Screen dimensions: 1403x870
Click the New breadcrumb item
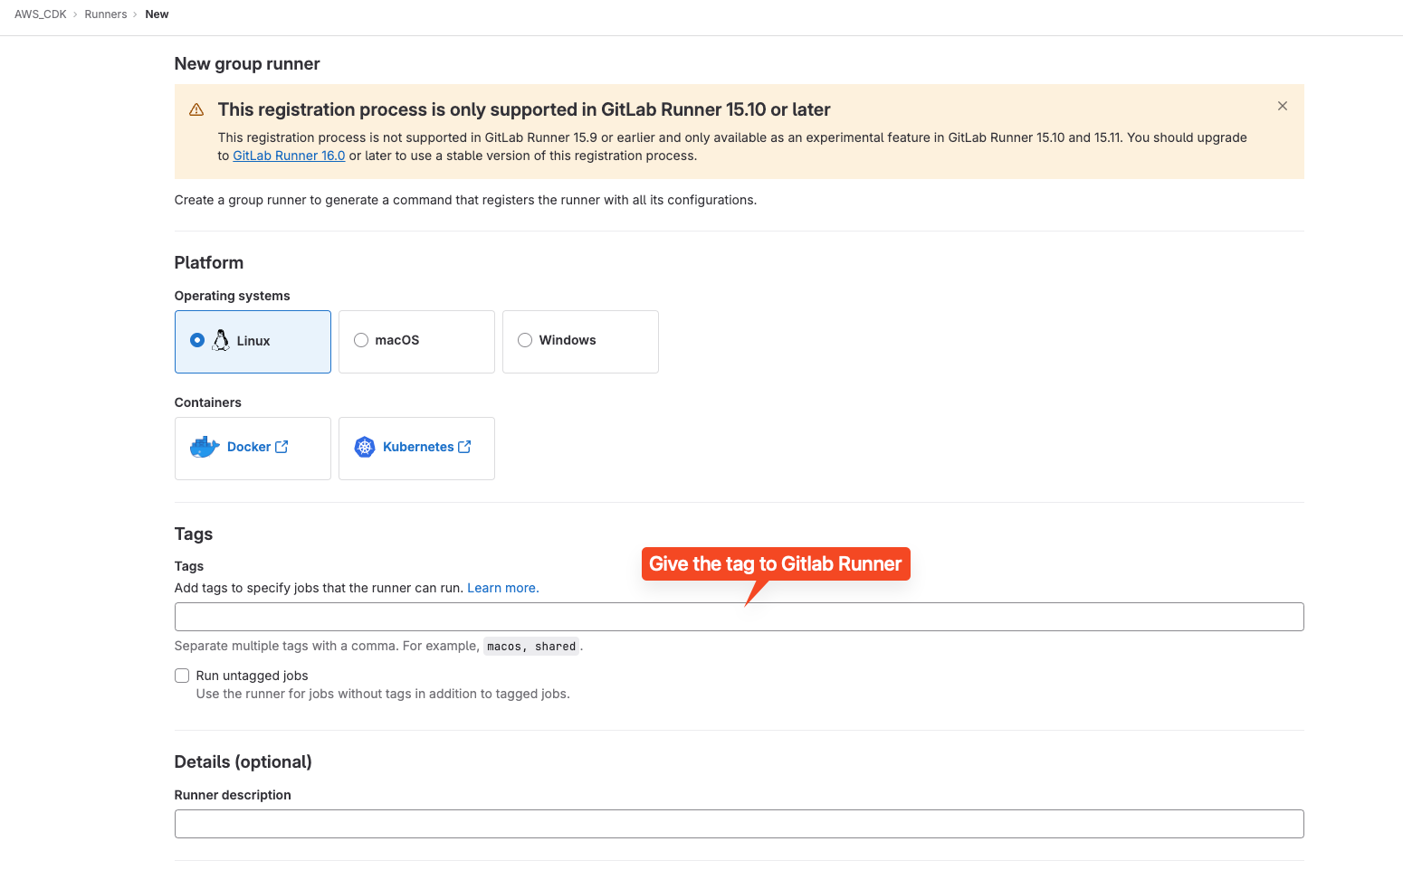coord(157,14)
